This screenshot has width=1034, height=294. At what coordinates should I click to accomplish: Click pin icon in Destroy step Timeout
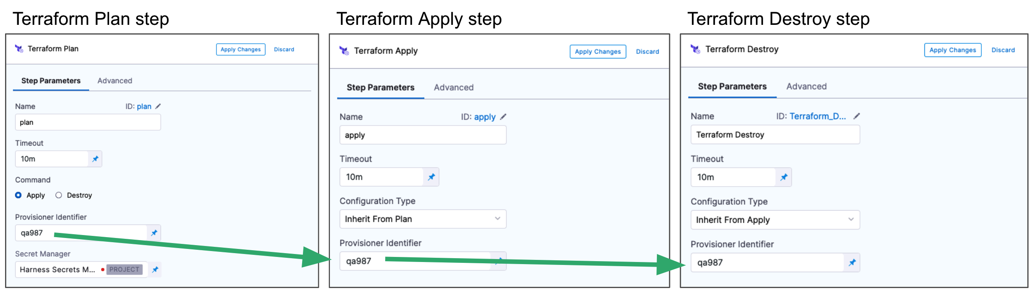(x=784, y=177)
